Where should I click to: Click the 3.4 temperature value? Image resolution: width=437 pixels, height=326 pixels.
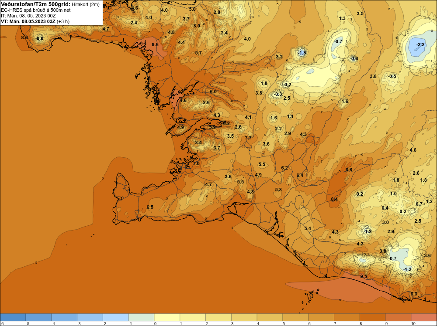(x=198, y=143)
